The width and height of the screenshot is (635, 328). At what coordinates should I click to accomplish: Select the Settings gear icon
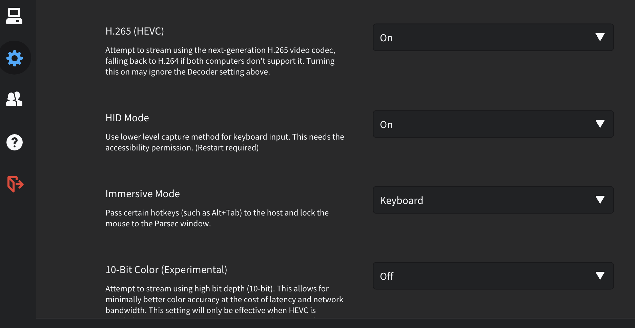point(15,58)
